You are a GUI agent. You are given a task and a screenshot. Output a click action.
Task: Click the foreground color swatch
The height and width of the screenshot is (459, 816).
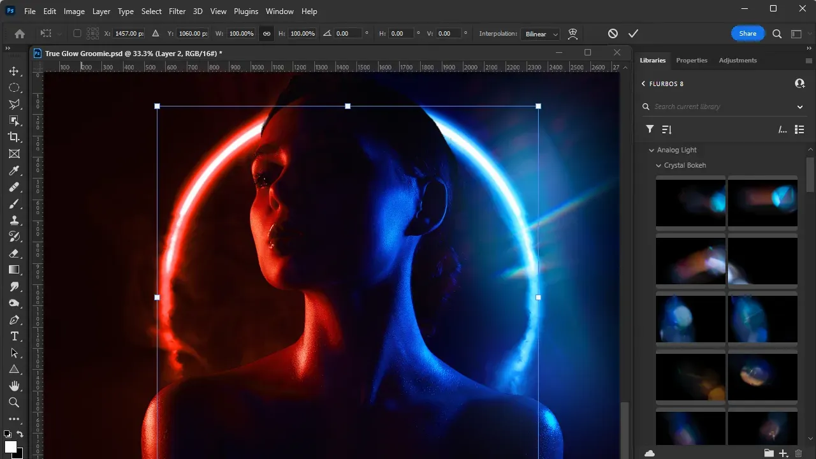click(11, 447)
